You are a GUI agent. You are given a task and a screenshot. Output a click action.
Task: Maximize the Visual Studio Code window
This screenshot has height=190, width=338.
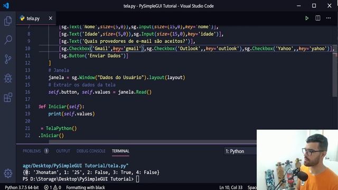(314, 6)
